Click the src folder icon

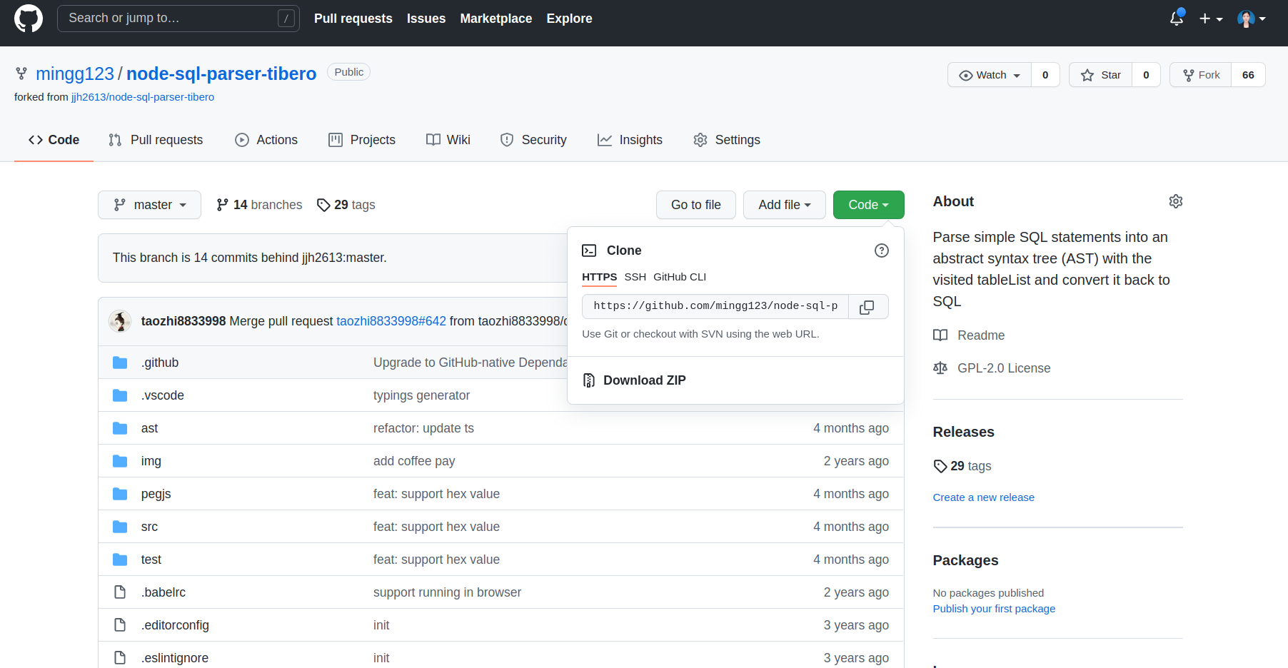click(x=120, y=527)
